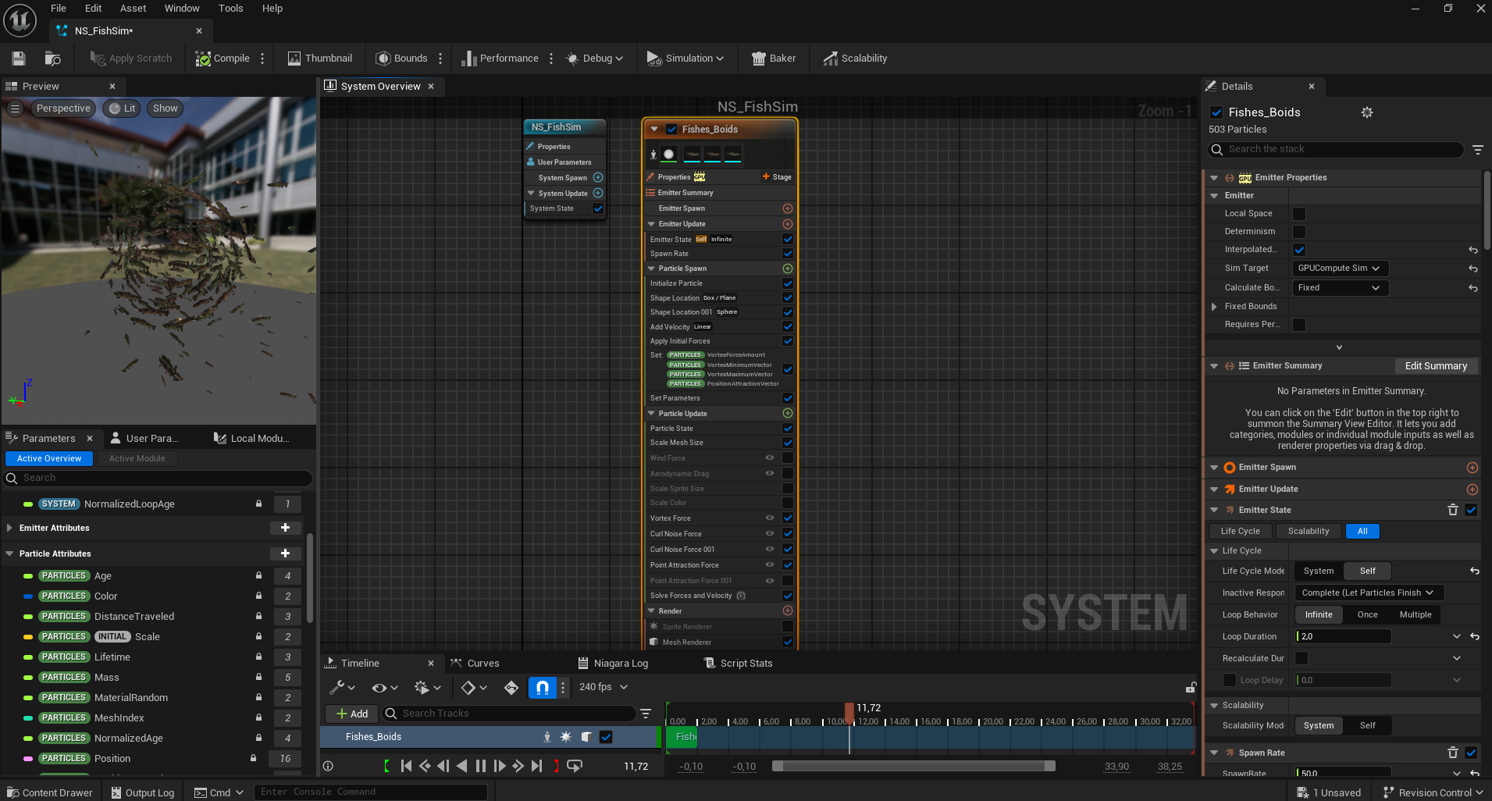The image size is (1492, 801).
Task: Switch to the User Parameters tab
Action: point(144,438)
